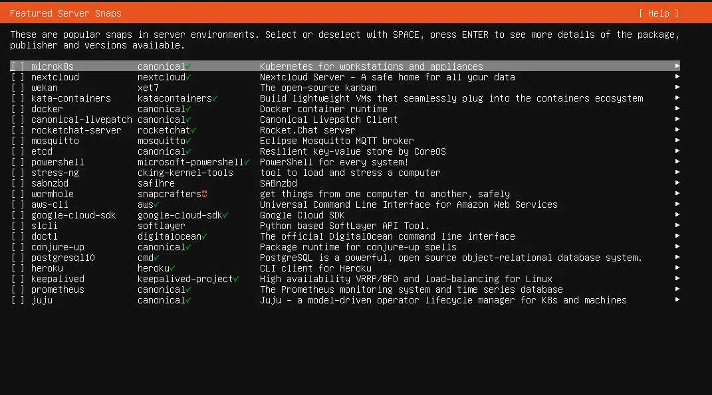Click verified checkmark next to keepalived-project

coord(237,279)
